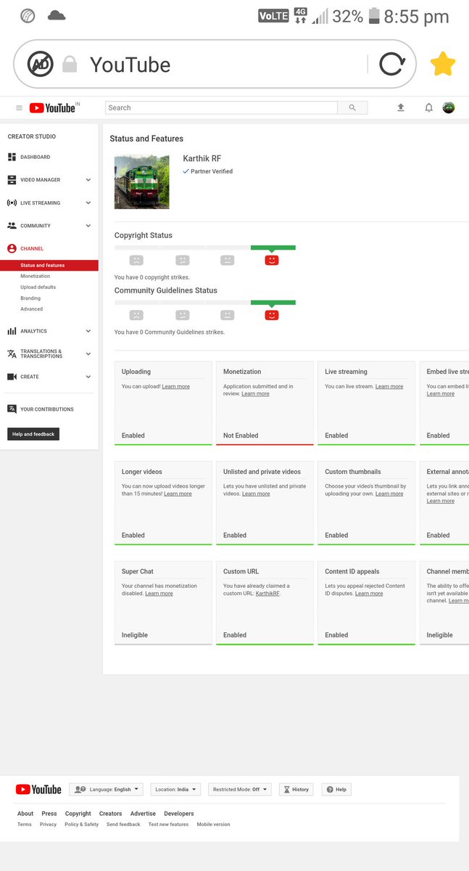Open the Location: India dropdown
Image resolution: width=469 pixels, height=871 pixels.
[x=175, y=789]
